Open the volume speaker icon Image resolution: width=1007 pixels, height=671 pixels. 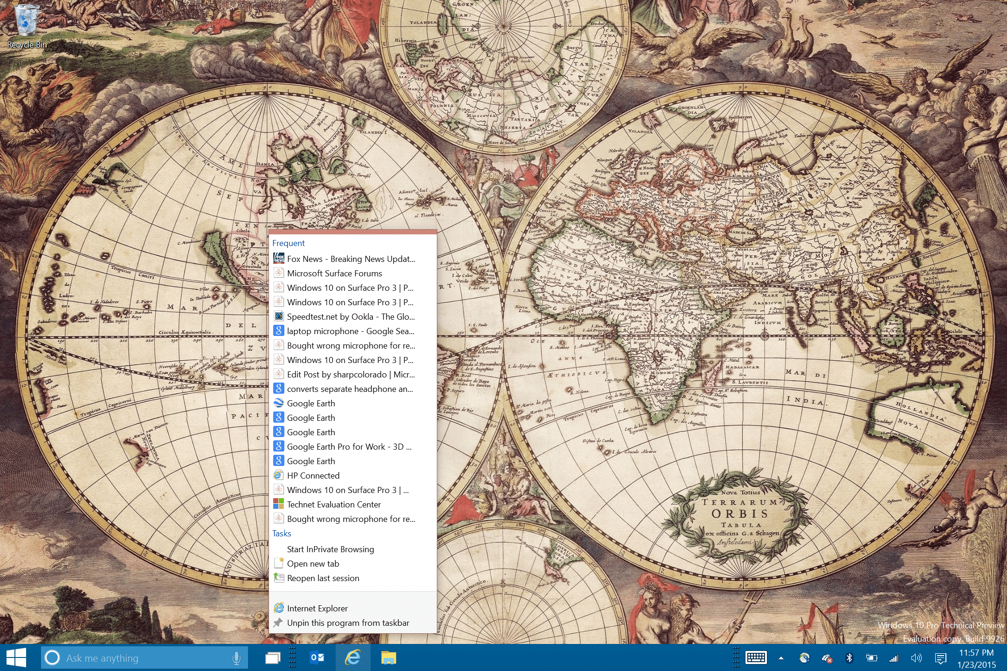pos(916,658)
